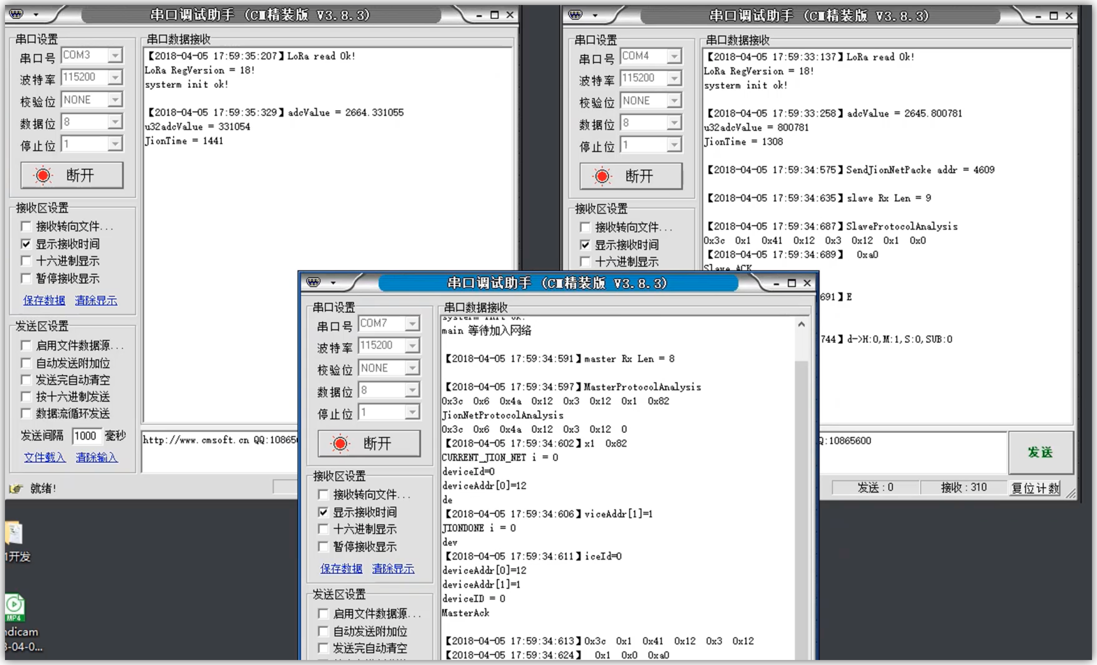Open title bar menu arrow in COM3 window
This screenshot has height=665, width=1097.
point(36,15)
